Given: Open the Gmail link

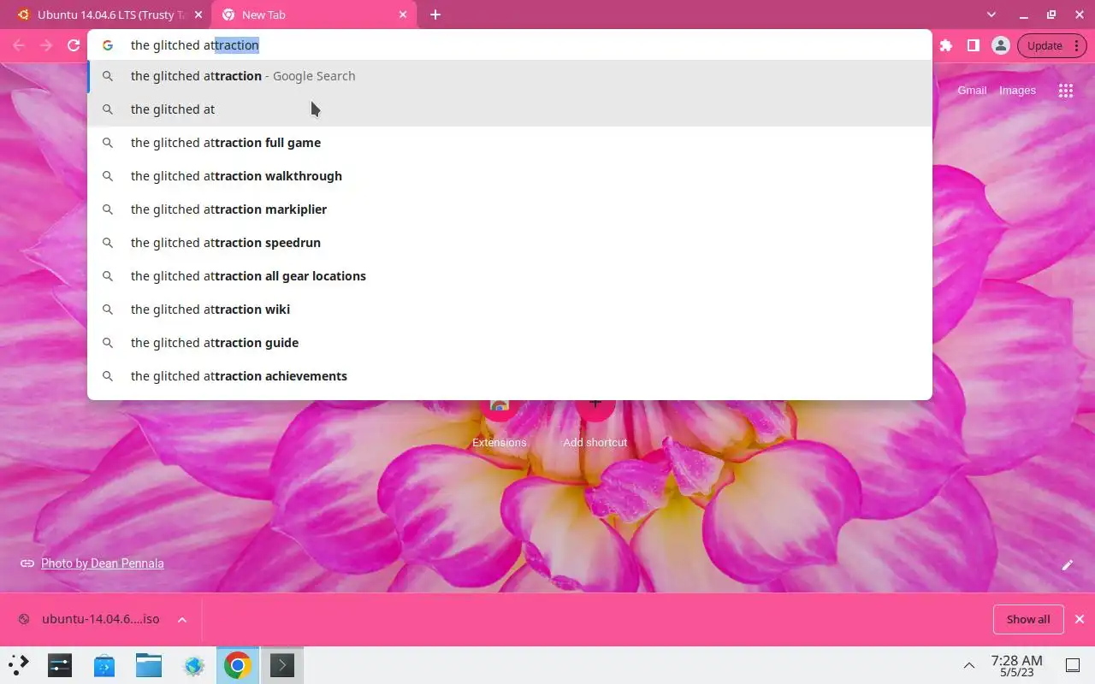Looking at the screenshot, I should (x=972, y=91).
